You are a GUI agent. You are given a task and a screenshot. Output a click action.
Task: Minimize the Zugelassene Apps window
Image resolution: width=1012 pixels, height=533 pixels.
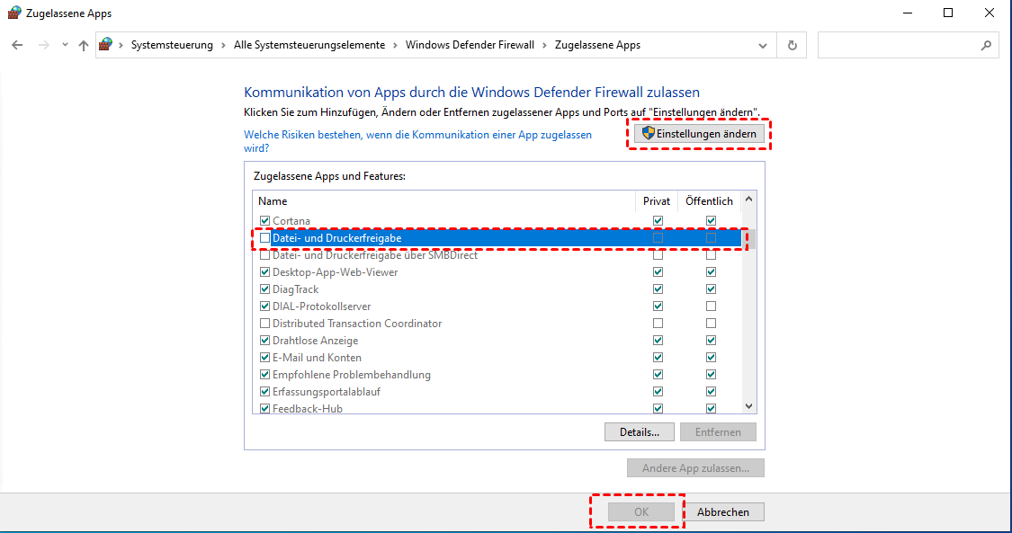(907, 13)
